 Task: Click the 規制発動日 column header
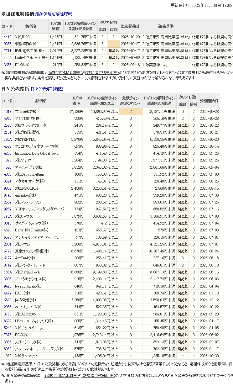[130, 26]
